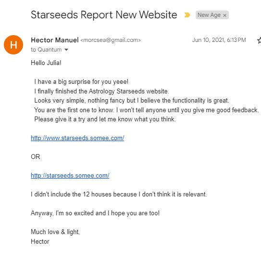The height and width of the screenshot is (261, 261).
Task: Click the sentence about 12 houses
Action: (119, 194)
